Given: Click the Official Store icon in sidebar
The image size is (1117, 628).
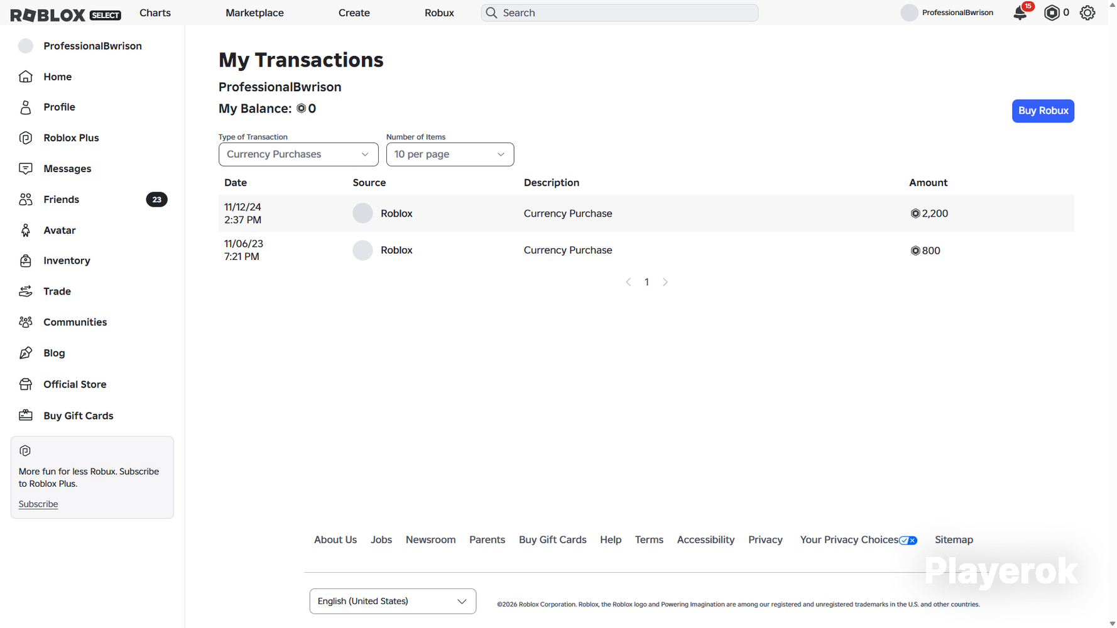Looking at the screenshot, I should point(26,384).
